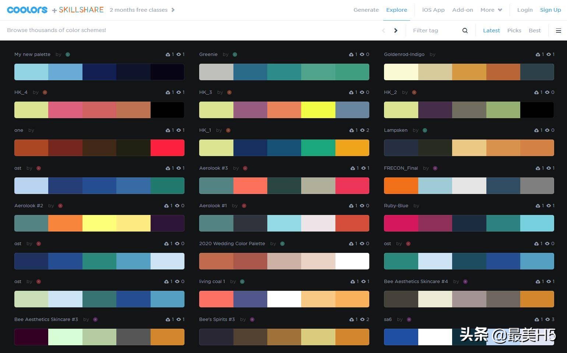Click the save icon on Aerolook #2
This screenshot has width=567, height=353.
pyautogui.click(x=166, y=206)
